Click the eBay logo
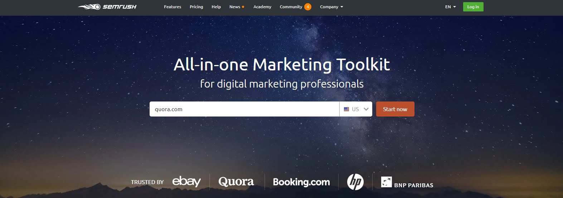This screenshot has width=563, height=198. point(186,182)
